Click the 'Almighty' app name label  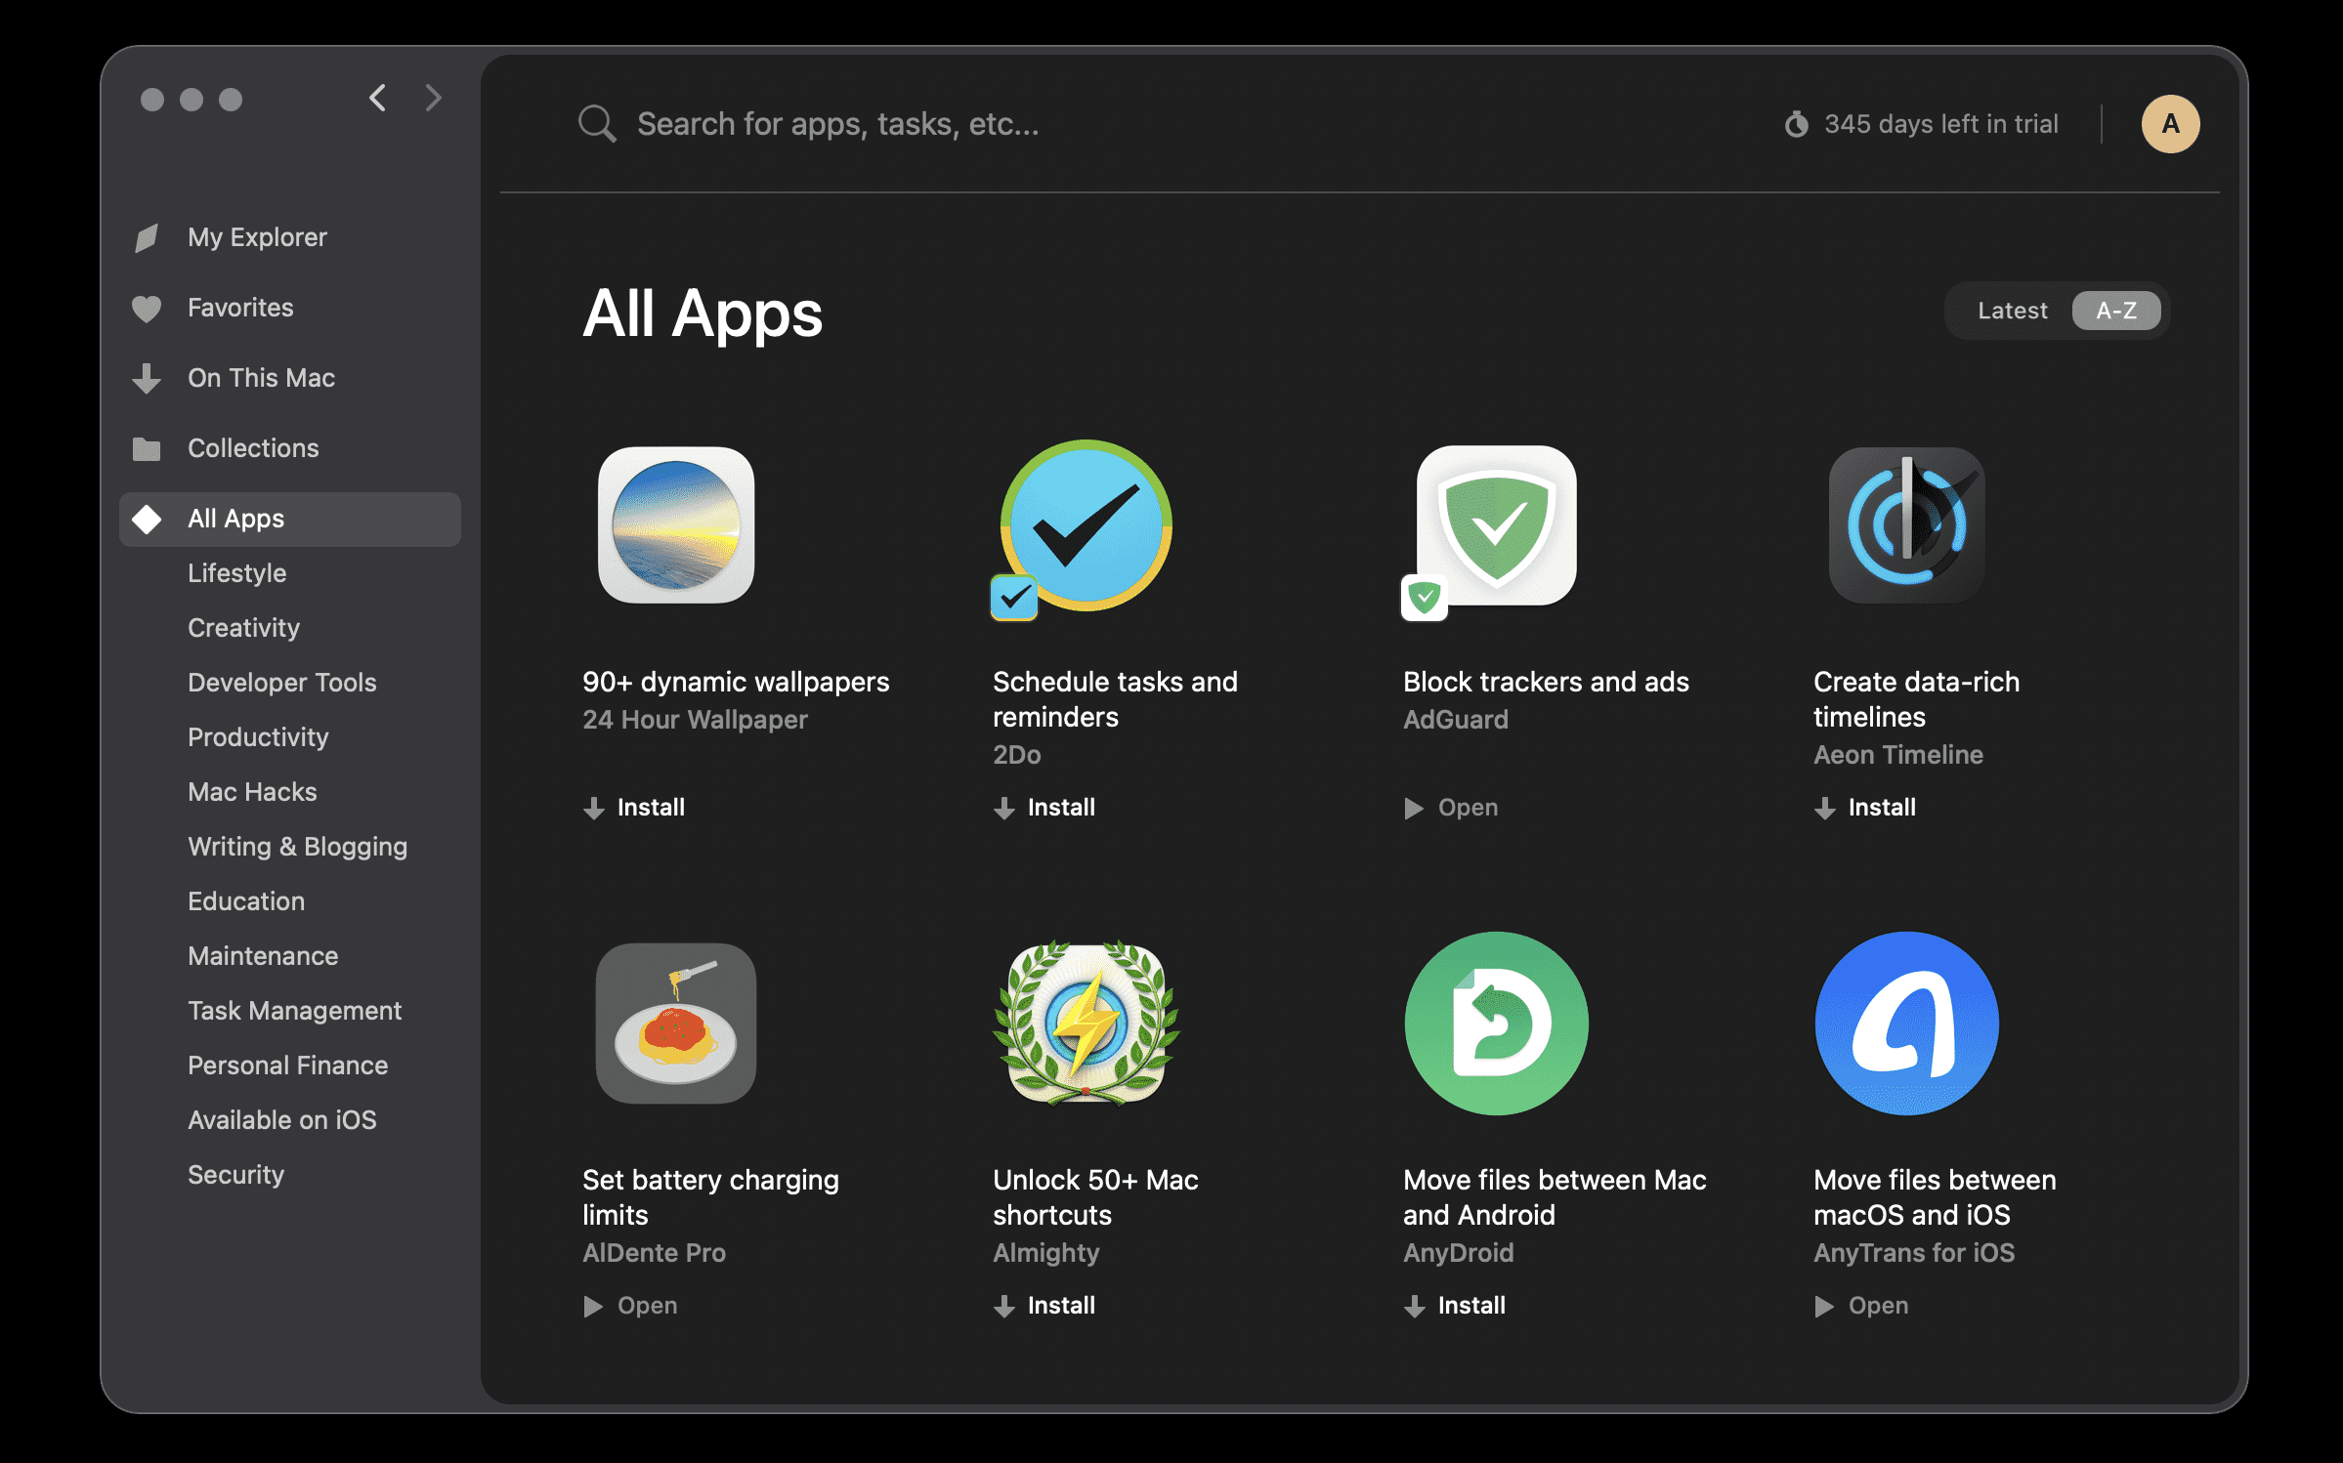(1045, 1253)
